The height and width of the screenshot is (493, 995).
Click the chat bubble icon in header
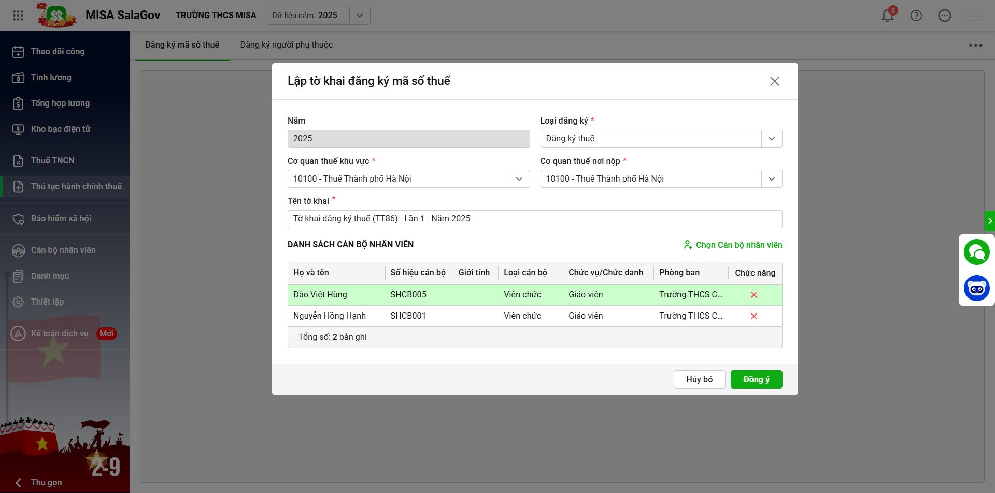[944, 16]
